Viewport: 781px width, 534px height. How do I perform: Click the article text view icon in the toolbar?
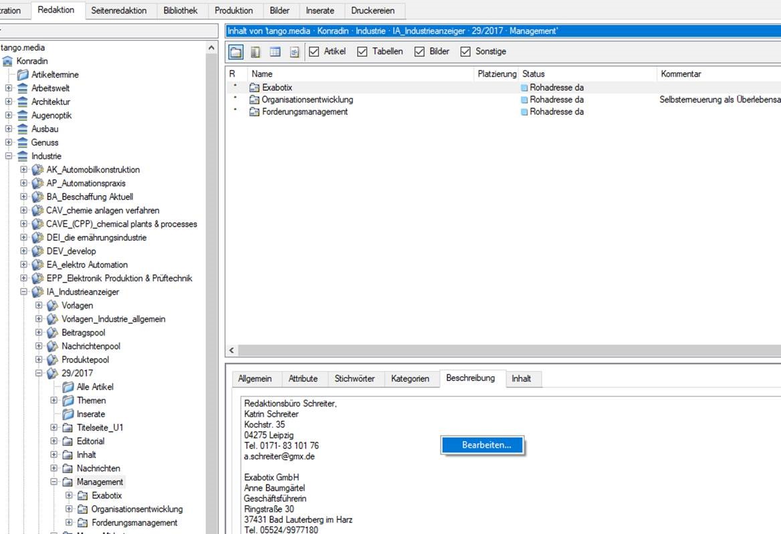point(255,51)
